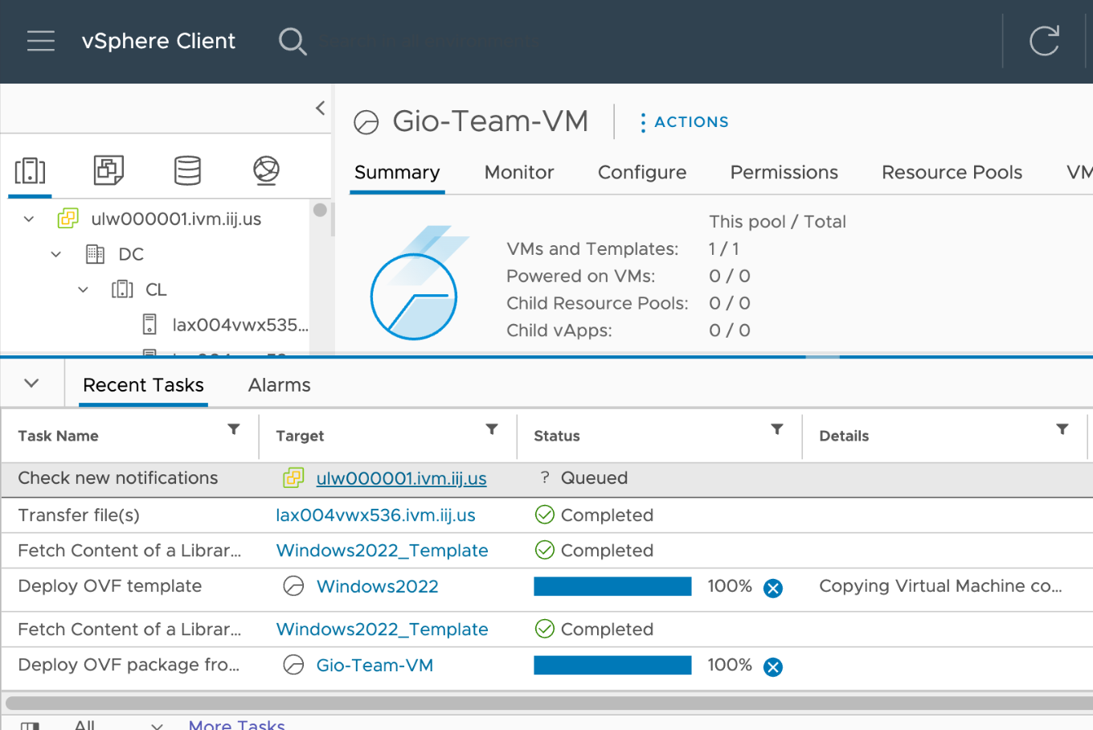
Task: Open Windows2022_Template link under Transfer file(s) row
Action: click(x=383, y=551)
